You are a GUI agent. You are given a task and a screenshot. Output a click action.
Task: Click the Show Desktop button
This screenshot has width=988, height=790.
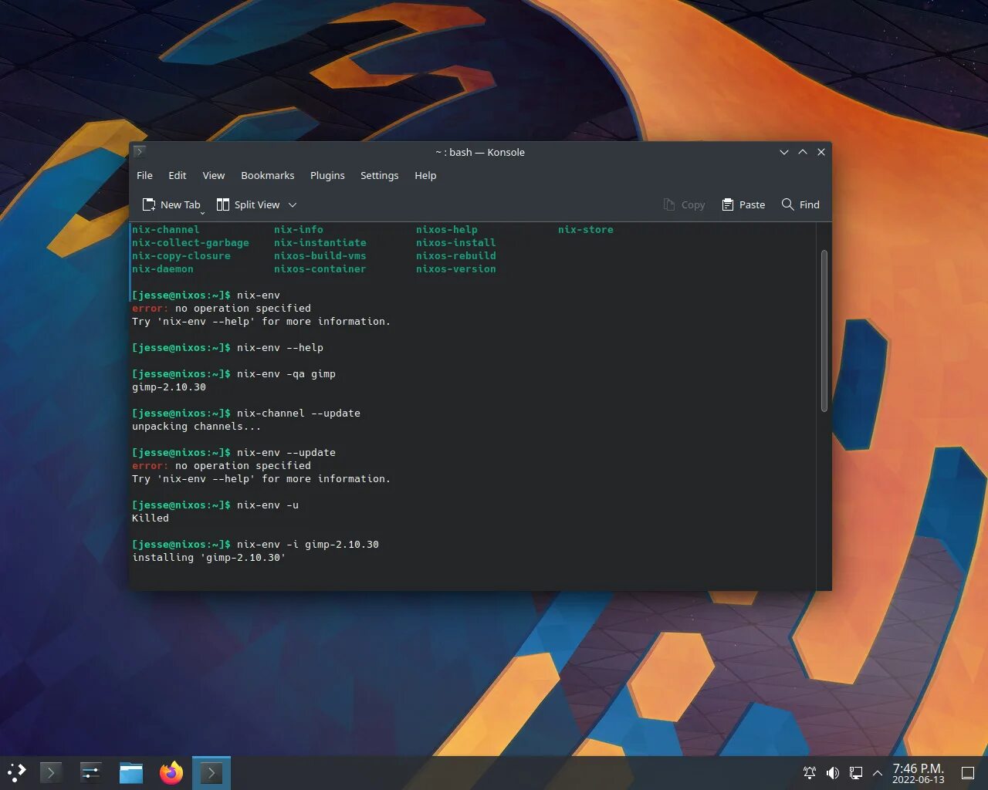pyautogui.click(x=968, y=773)
